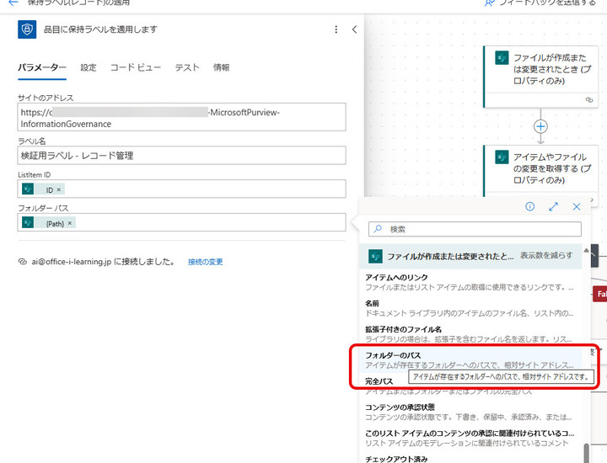The width and height of the screenshot is (607, 463).
Task: Click the link icon on the trigger card
Action: pyautogui.click(x=589, y=99)
